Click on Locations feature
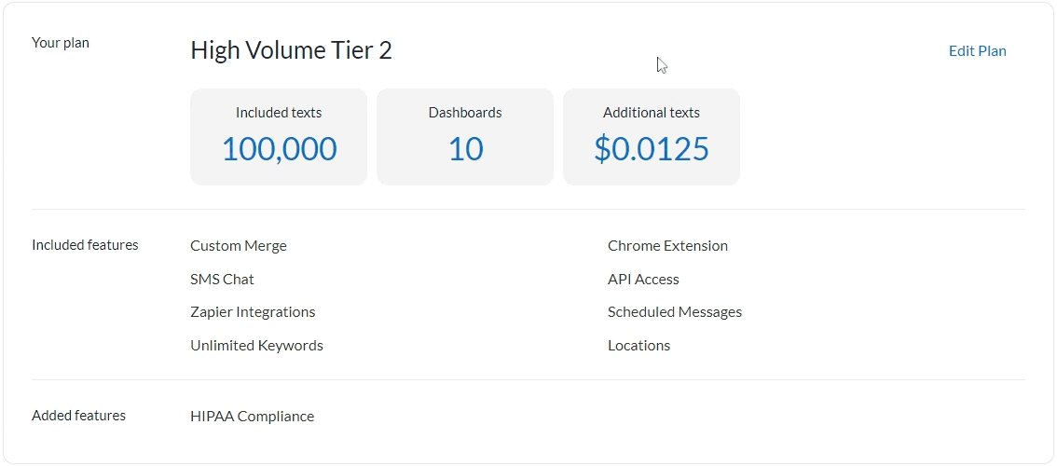1057x466 pixels. pos(638,346)
